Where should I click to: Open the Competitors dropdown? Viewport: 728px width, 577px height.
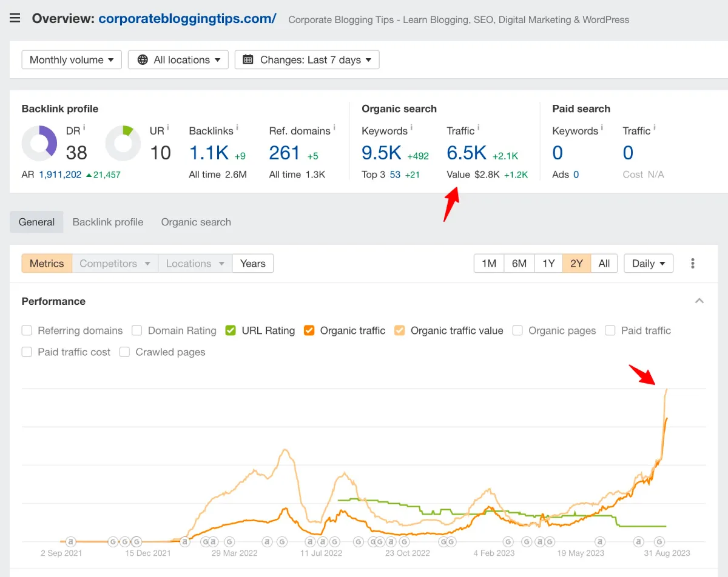tap(115, 264)
